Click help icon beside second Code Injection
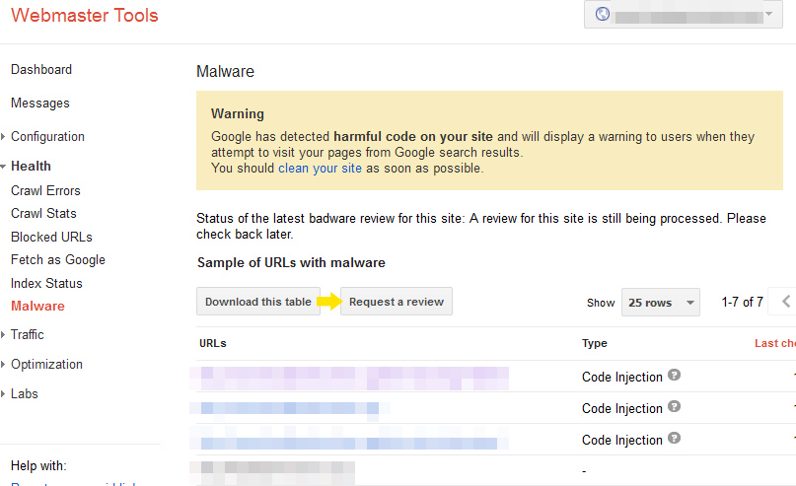The height and width of the screenshot is (486, 796). point(675,407)
